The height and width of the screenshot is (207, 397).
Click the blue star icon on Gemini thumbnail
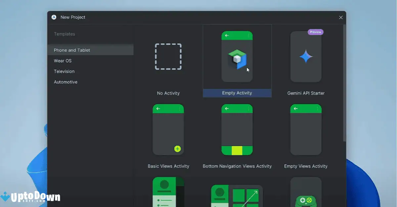[306, 56]
